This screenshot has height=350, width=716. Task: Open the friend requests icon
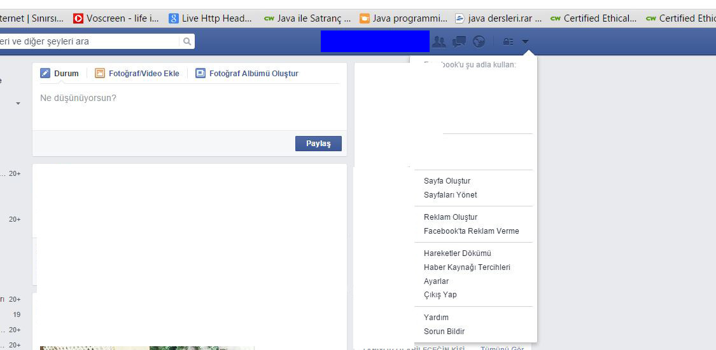tap(439, 42)
